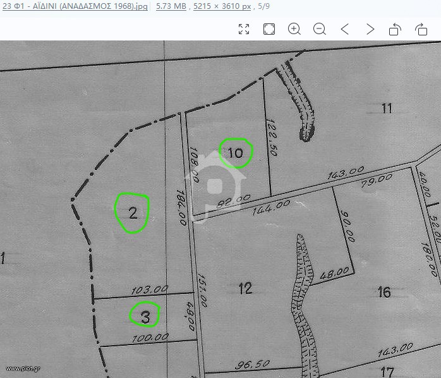Open the file name link 23 Φ1 - ΑΪΔΙΝΙ
The height and width of the screenshot is (378, 441).
click(75, 6)
